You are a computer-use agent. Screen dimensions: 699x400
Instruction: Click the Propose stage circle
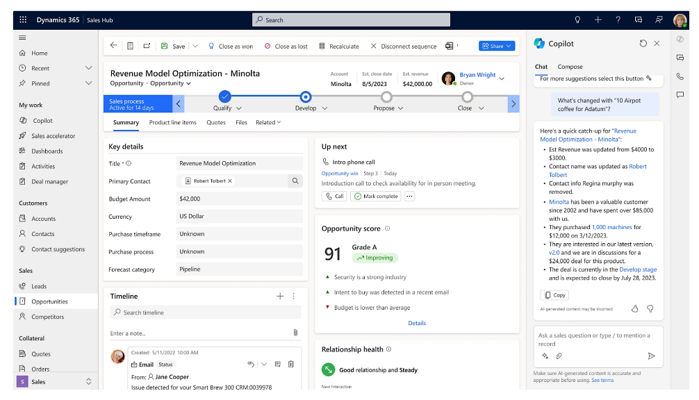[x=386, y=97]
